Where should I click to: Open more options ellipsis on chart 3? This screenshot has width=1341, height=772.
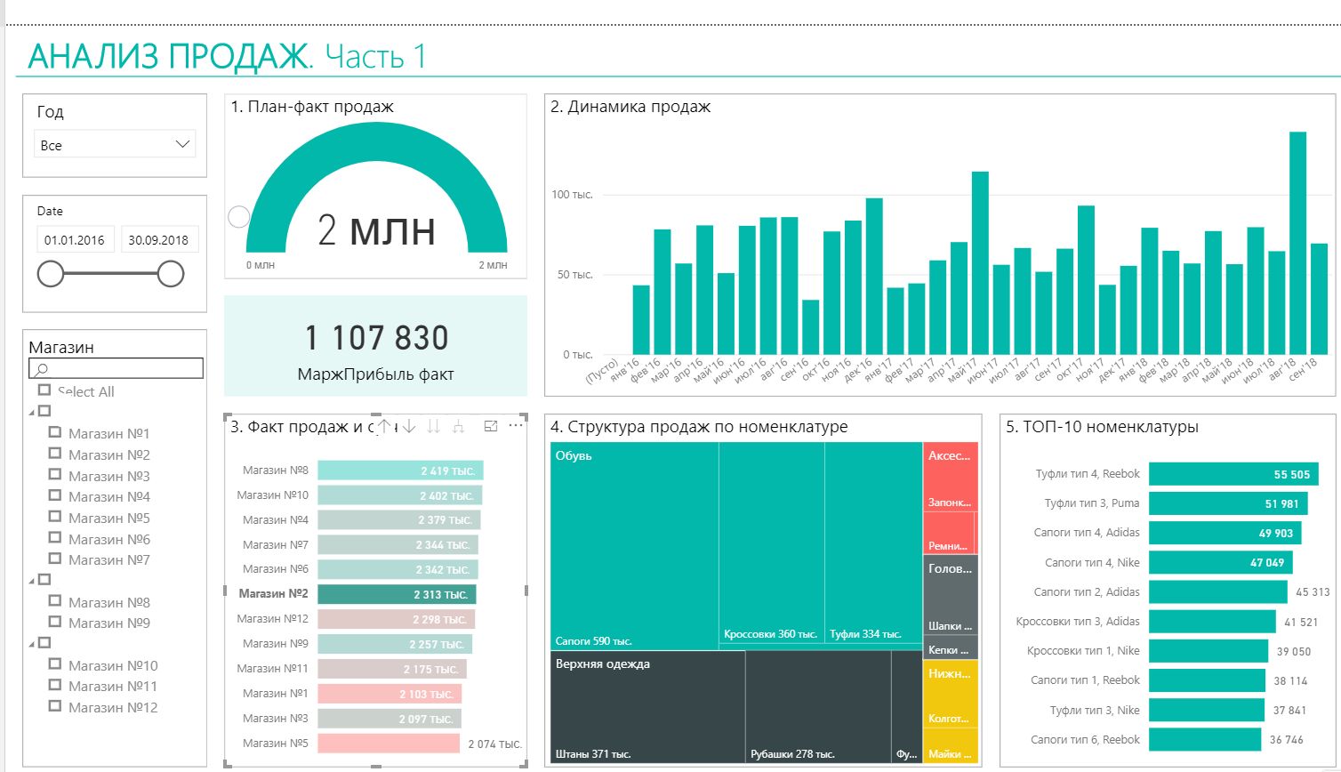[516, 426]
